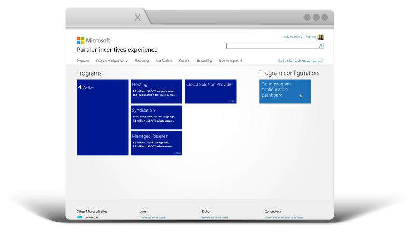
Task: Click the Consecteur footer heading
Action: [273, 211]
